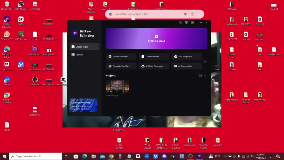This screenshot has width=284, height=160.
Task: Select the HitPaw Edimakor desktop icon
Action: [x=7, y=22]
